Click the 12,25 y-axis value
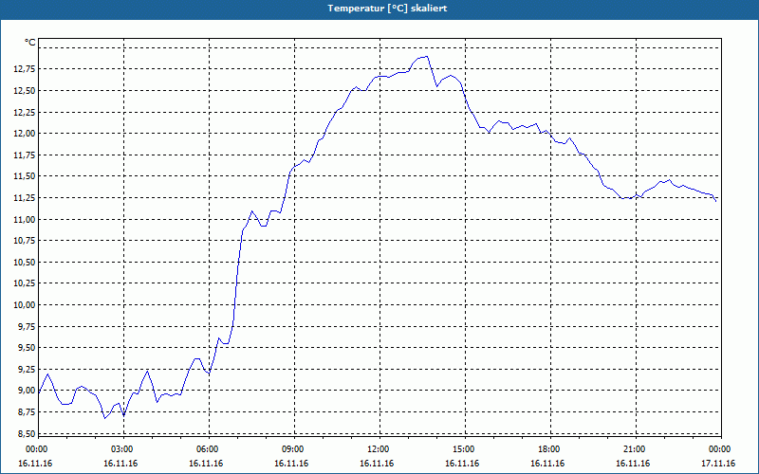Image resolution: width=759 pixels, height=474 pixels. (x=25, y=112)
